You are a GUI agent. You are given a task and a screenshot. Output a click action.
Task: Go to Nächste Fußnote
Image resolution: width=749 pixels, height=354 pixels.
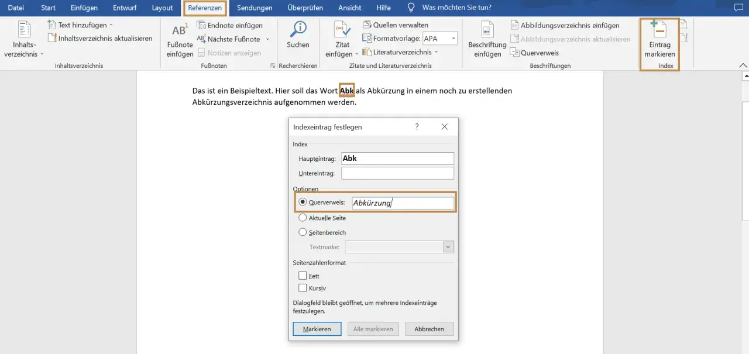(x=228, y=39)
